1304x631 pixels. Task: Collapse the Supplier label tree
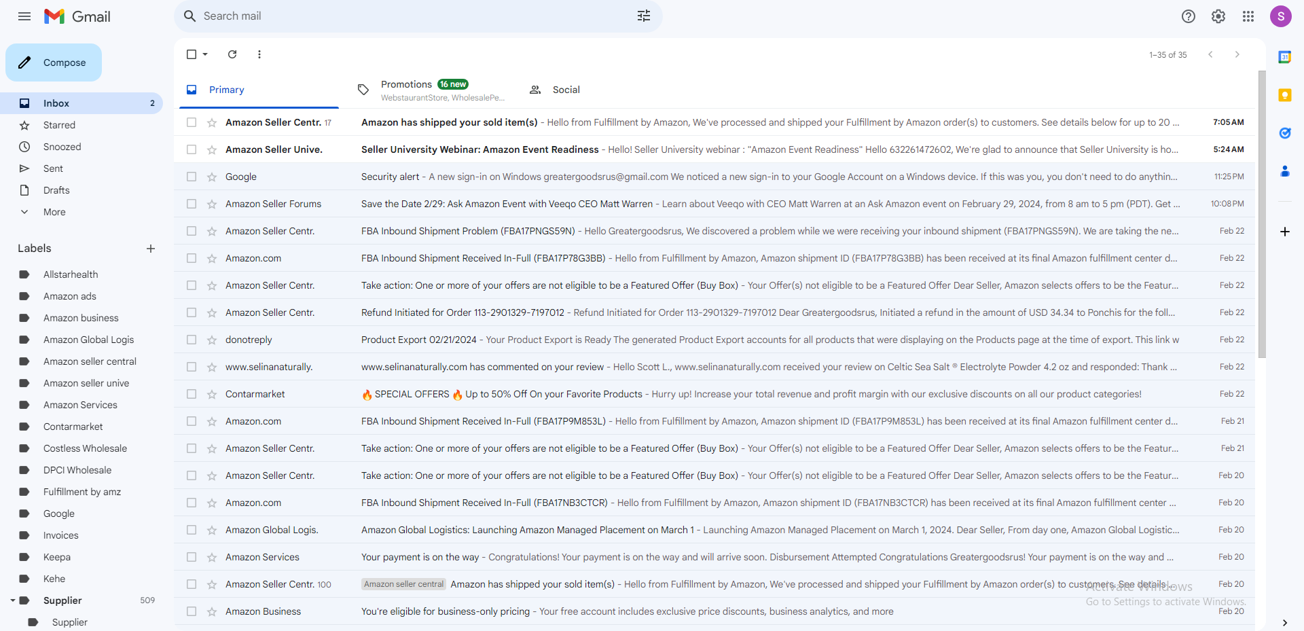(x=13, y=600)
